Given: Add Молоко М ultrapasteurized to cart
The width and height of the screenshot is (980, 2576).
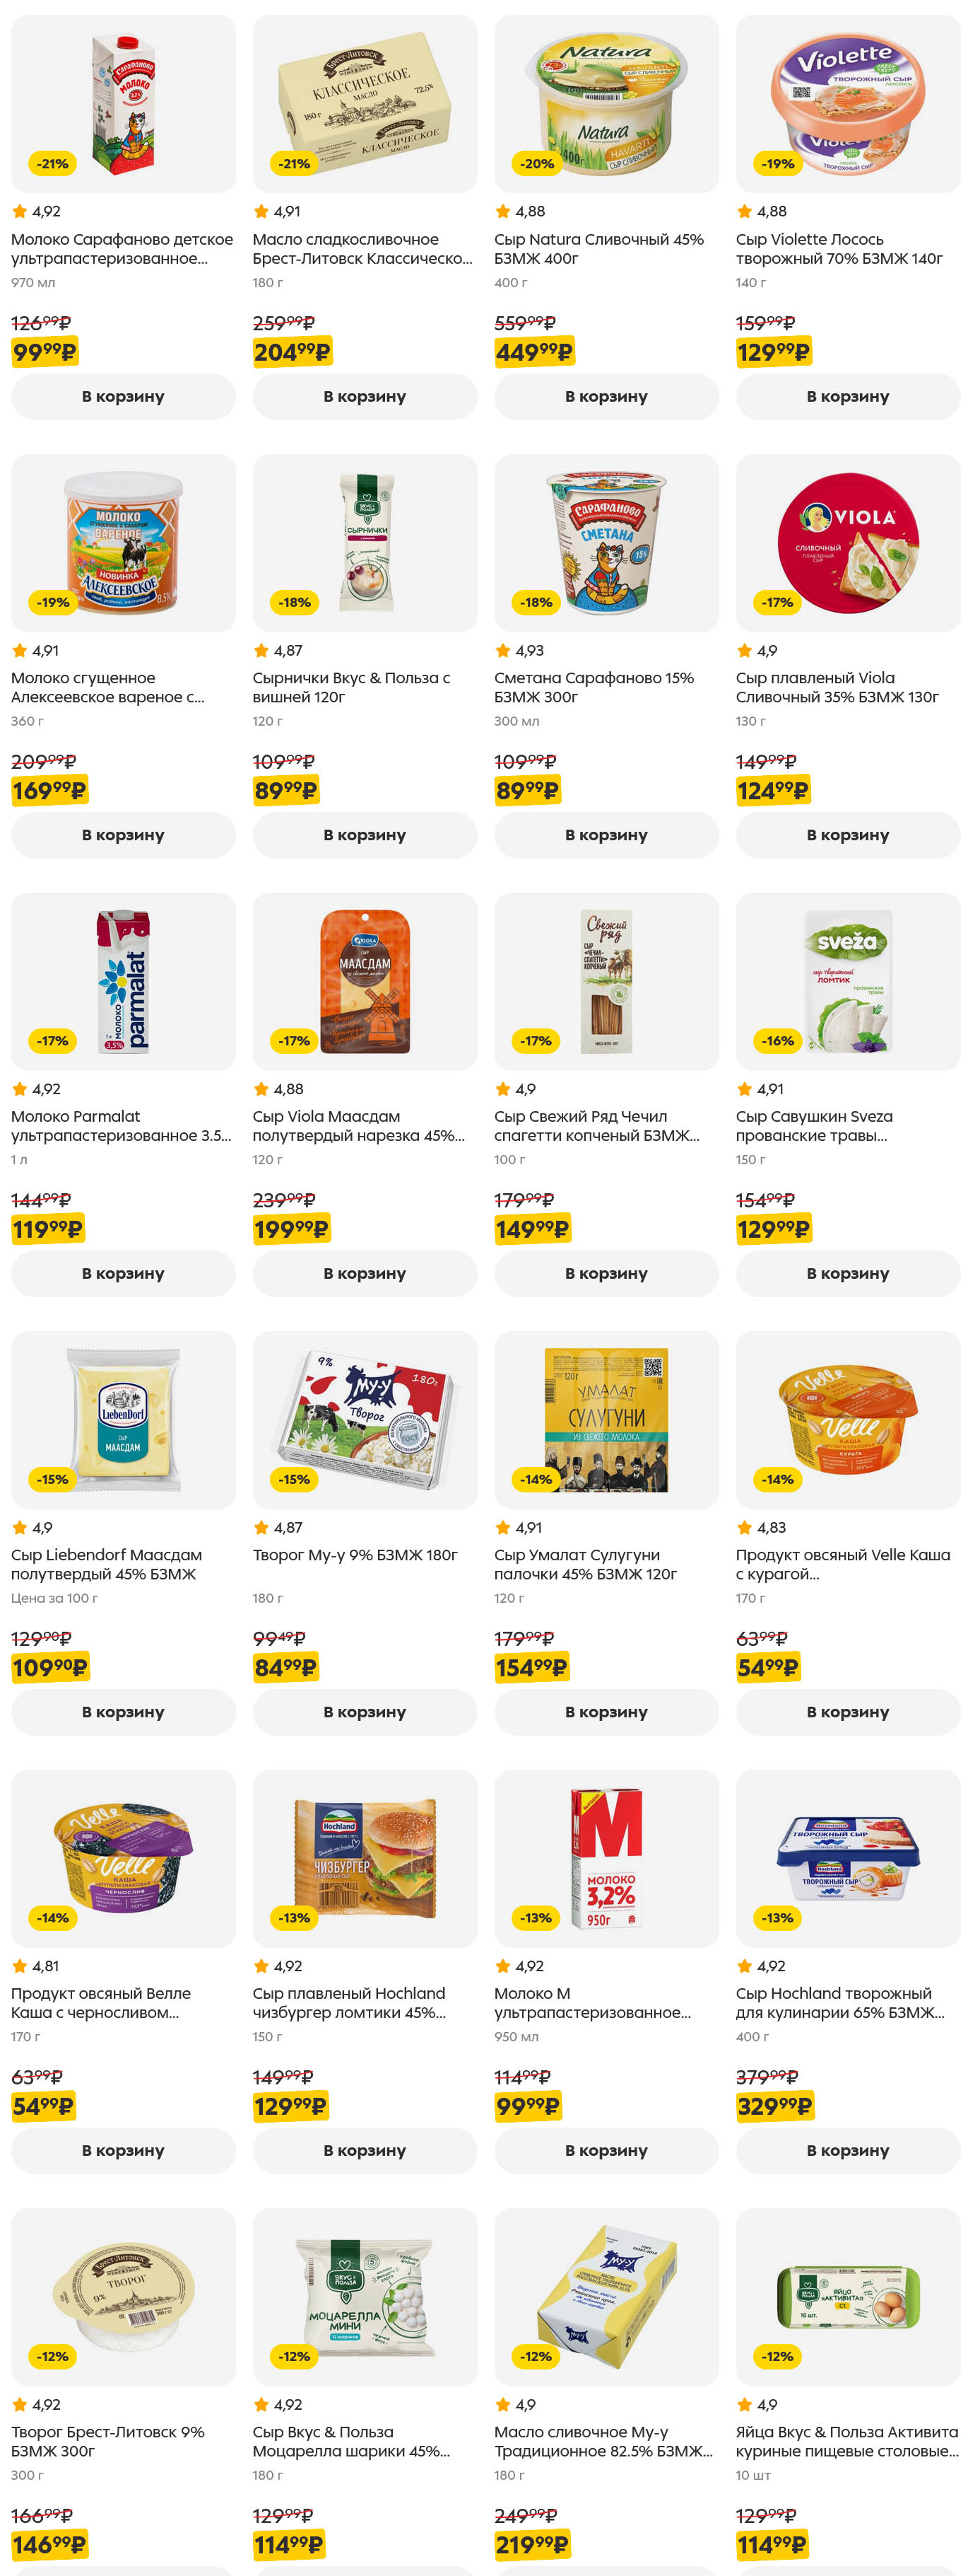Looking at the screenshot, I should point(606,2149).
